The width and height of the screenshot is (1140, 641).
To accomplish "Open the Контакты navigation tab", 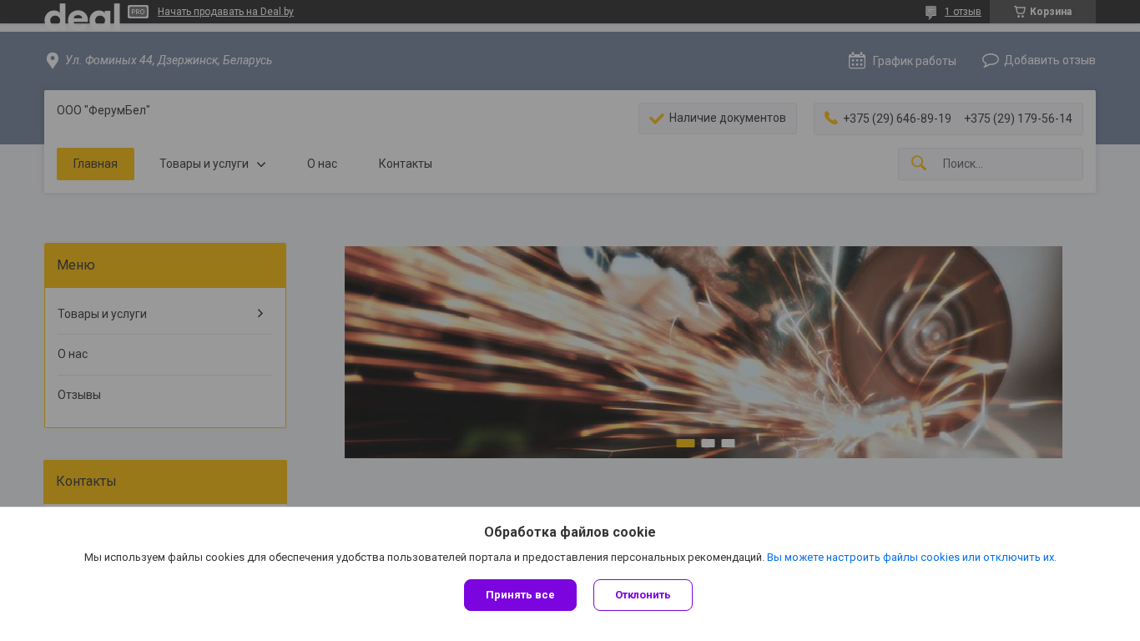I will (405, 164).
